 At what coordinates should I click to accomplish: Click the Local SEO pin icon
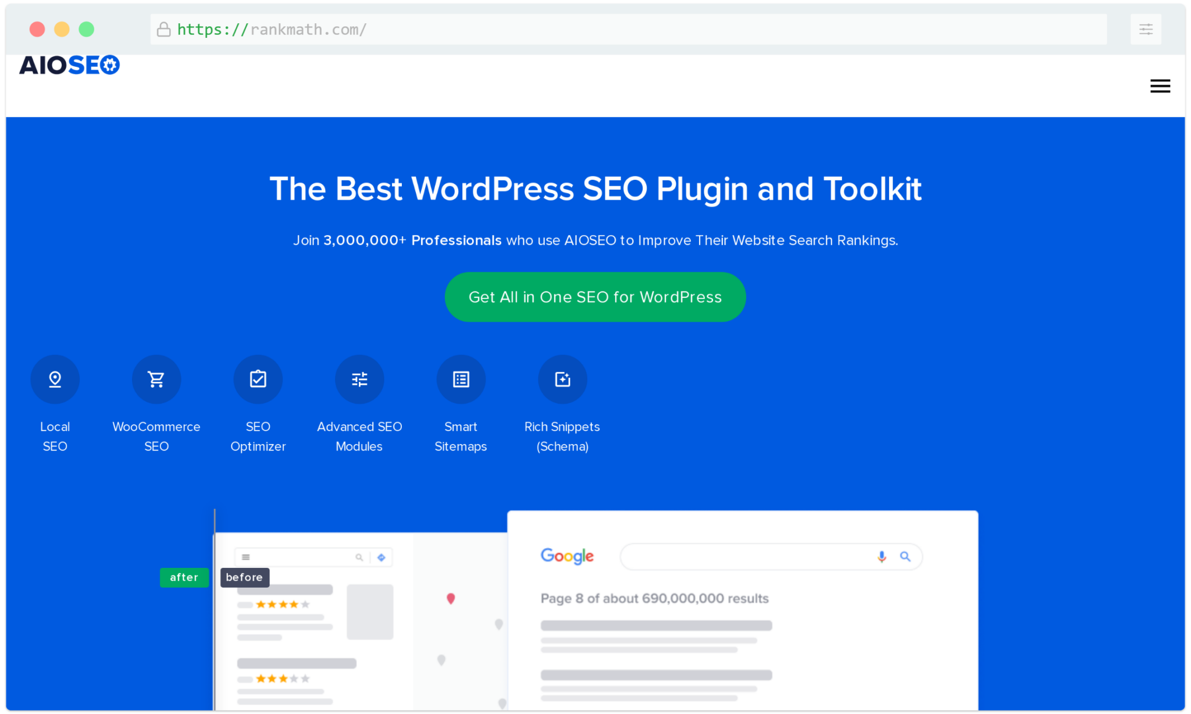tap(55, 379)
